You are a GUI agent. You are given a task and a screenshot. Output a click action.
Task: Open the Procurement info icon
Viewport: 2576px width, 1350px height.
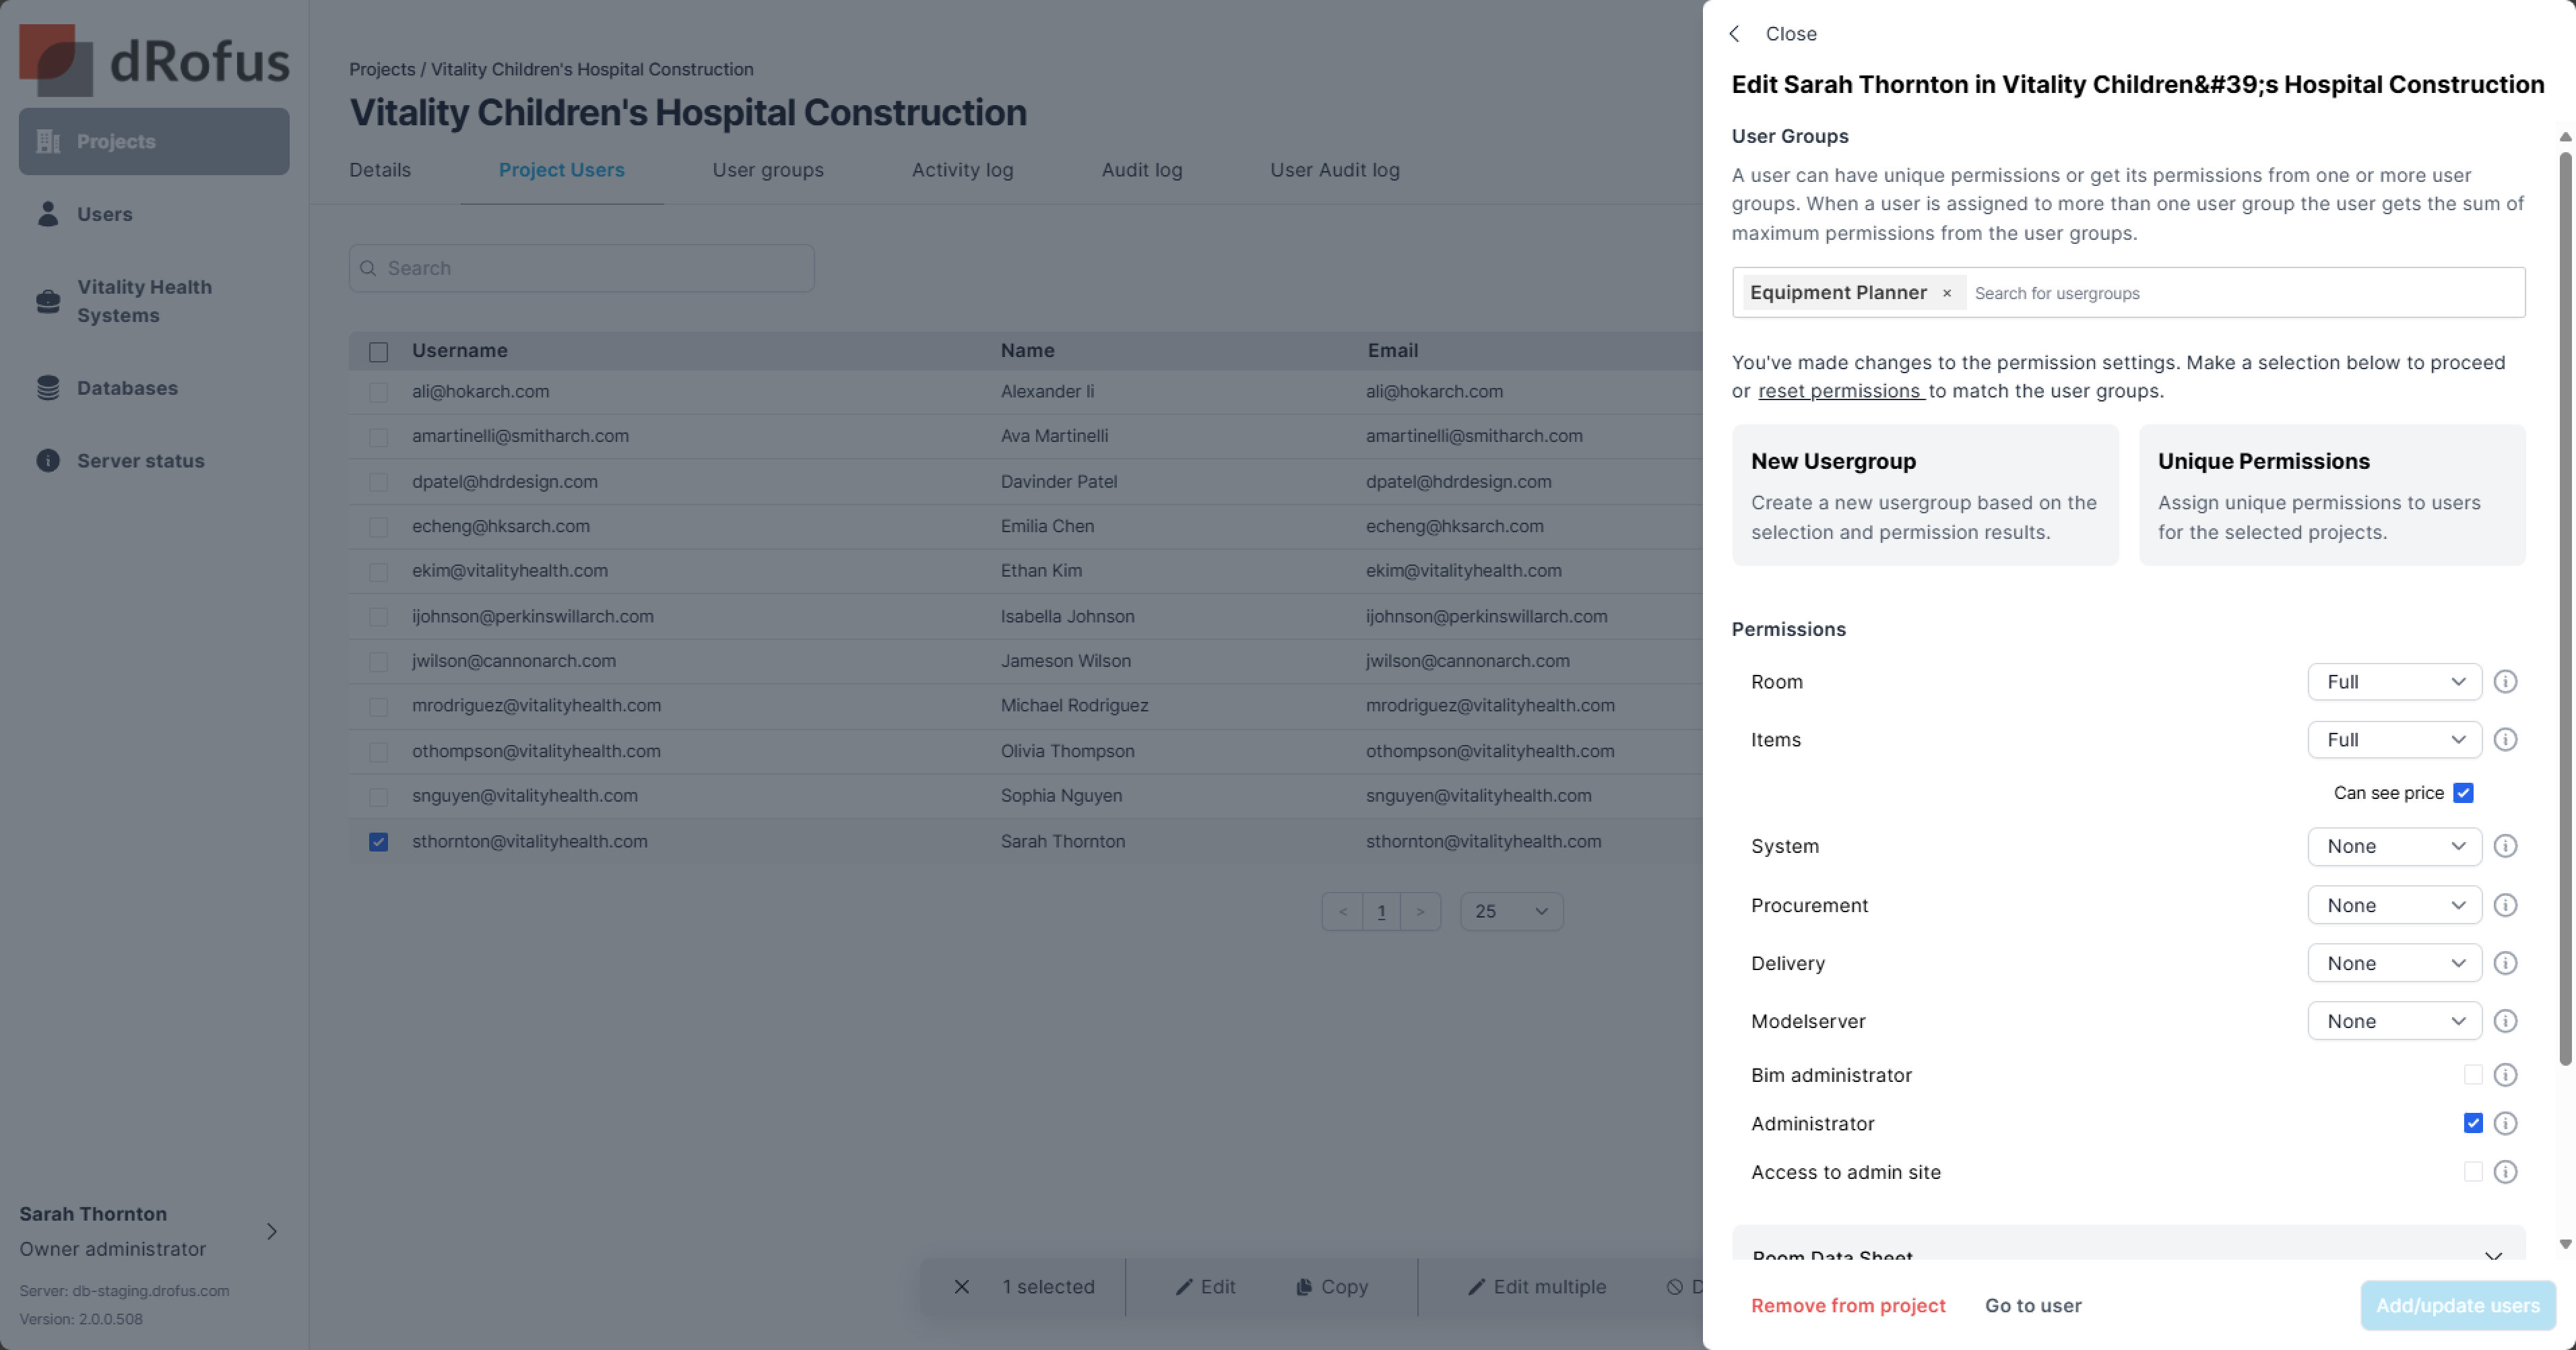(2505, 905)
